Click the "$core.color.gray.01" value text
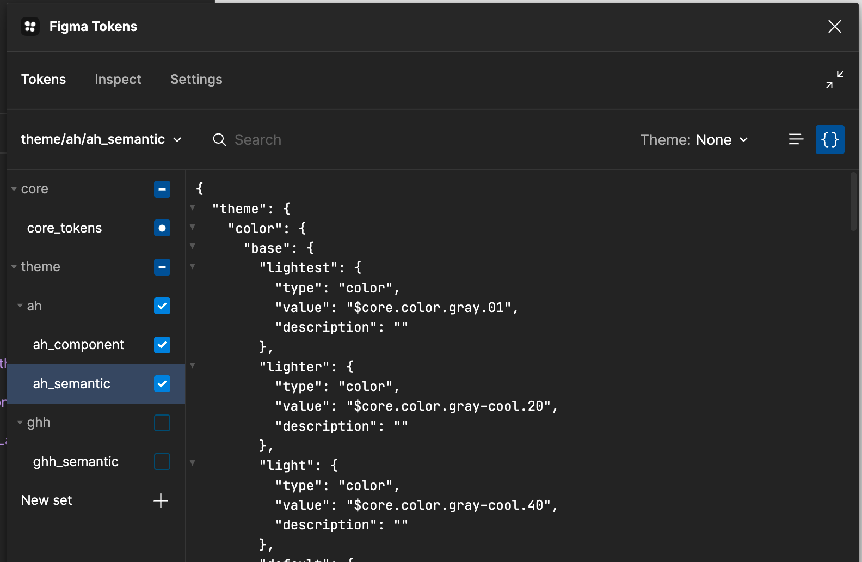Viewport: 862px width, 562px height. tap(429, 308)
